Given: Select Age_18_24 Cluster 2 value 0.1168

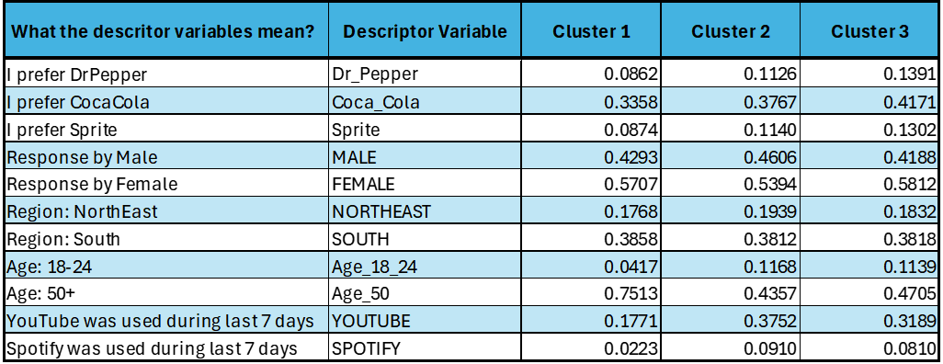Looking at the screenshot, I should [x=730, y=266].
